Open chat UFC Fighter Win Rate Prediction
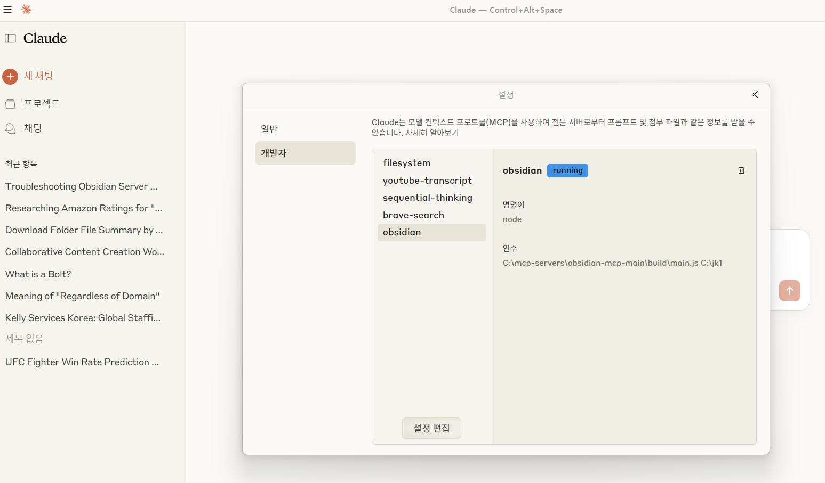825x483 pixels. tap(82, 362)
